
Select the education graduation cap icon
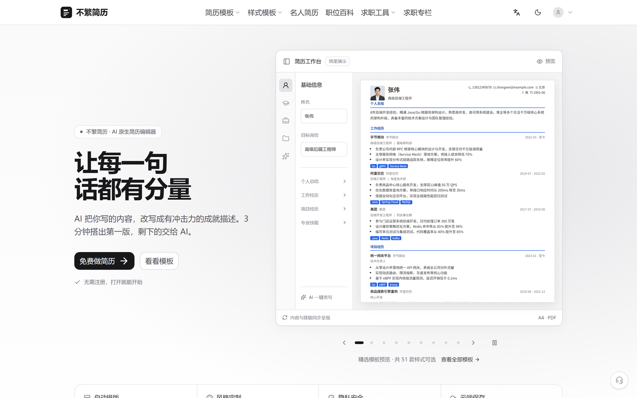pos(286,103)
